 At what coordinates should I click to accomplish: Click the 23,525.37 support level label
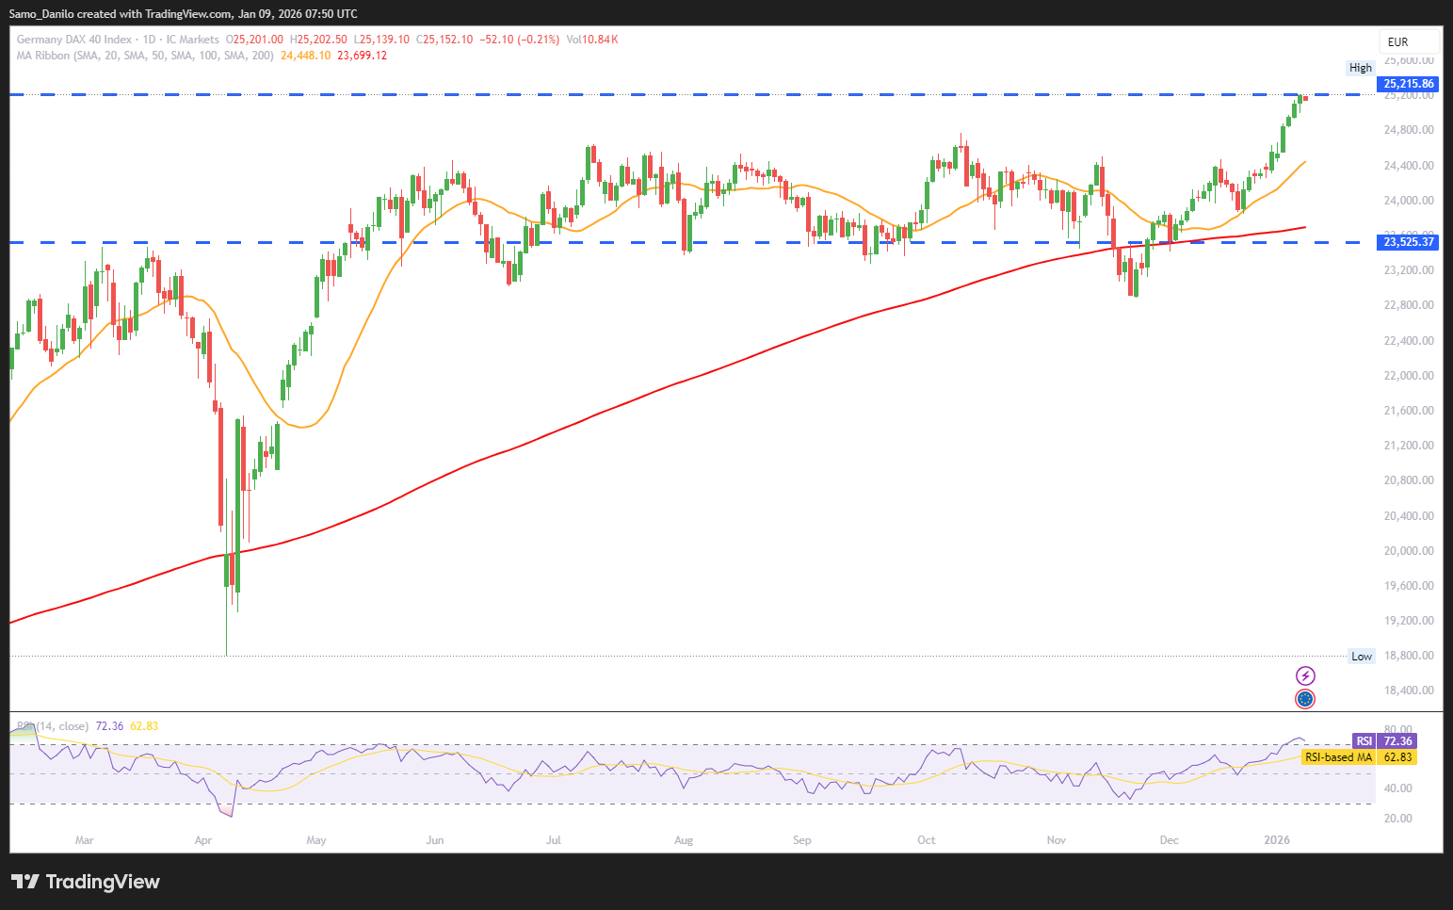[1408, 242]
